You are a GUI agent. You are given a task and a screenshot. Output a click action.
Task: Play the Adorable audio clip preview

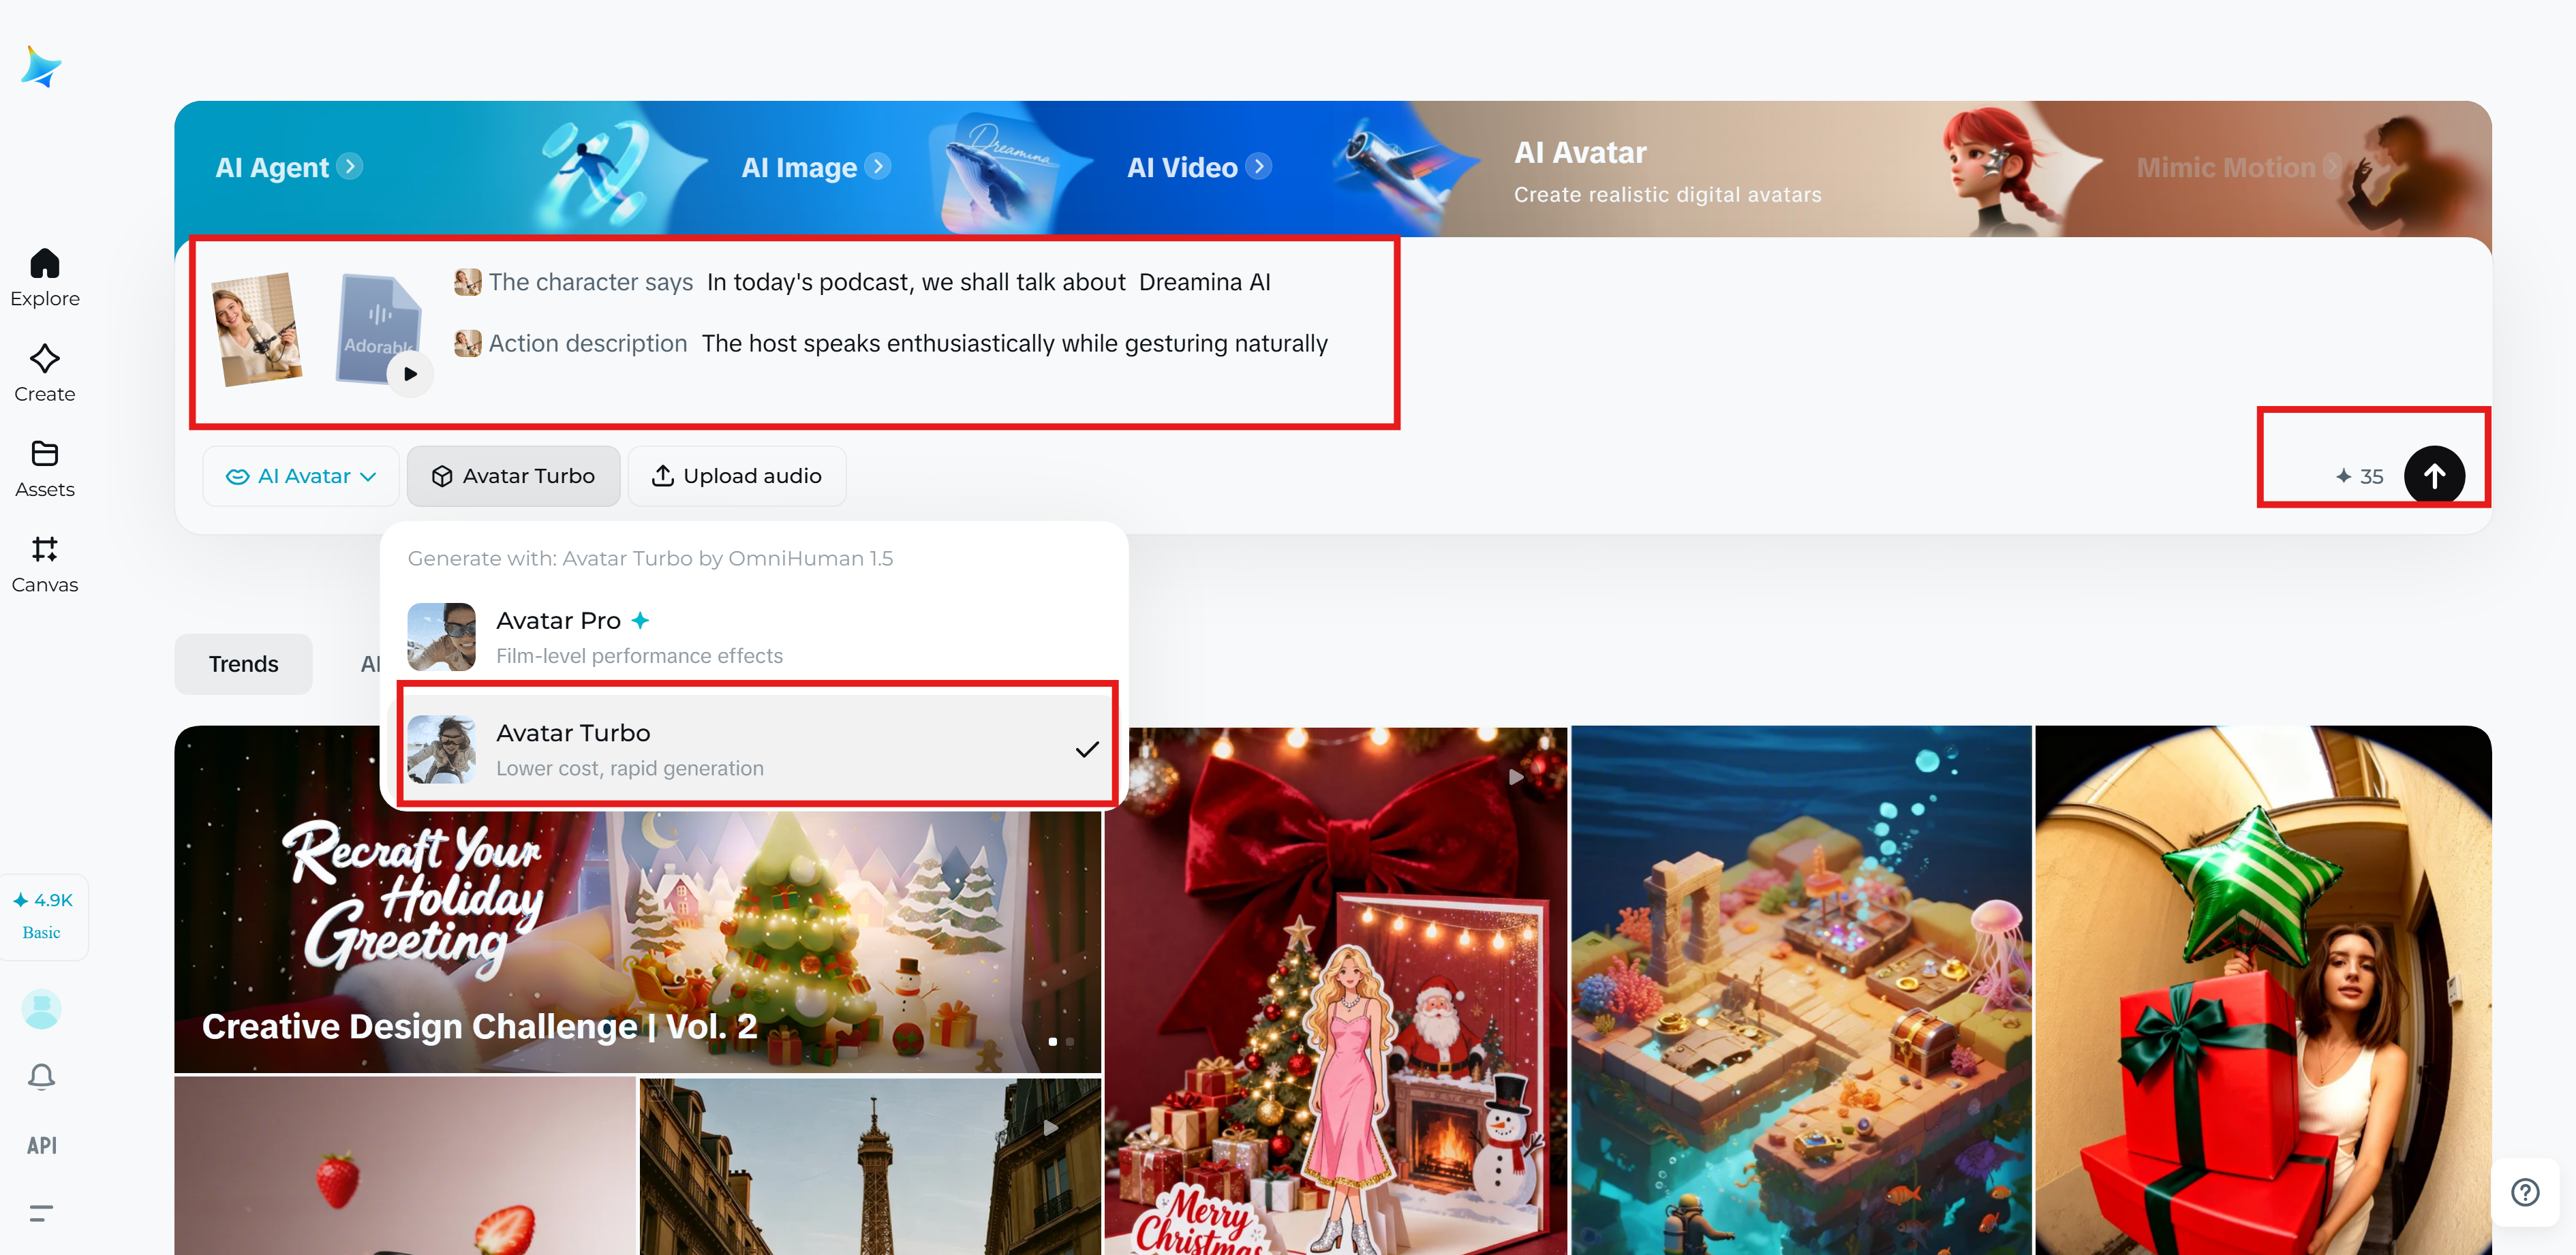point(410,374)
